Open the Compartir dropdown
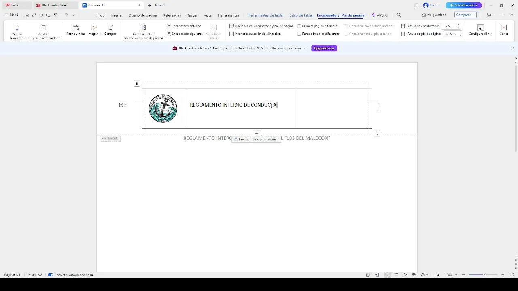 (x=465, y=15)
